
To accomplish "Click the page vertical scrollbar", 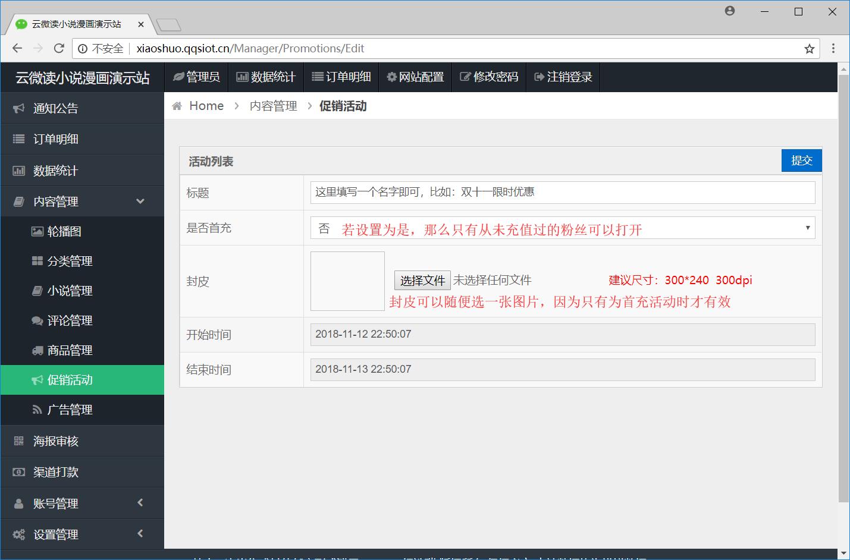I will tap(843, 288).
